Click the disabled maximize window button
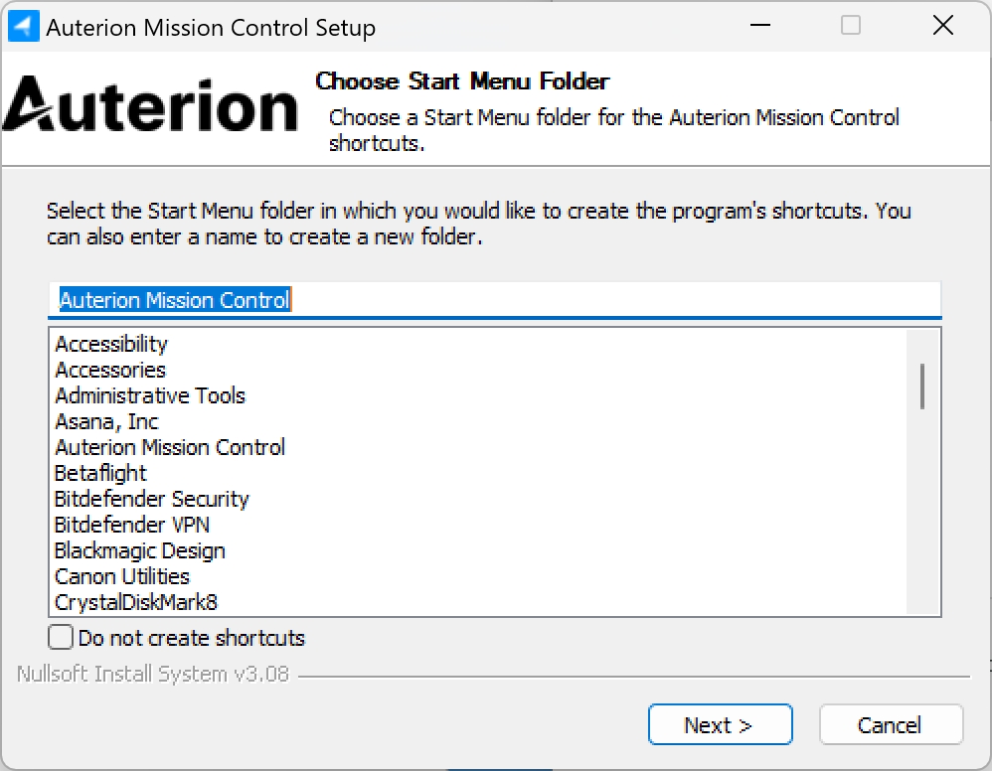Image resolution: width=992 pixels, height=771 pixels. [851, 27]
